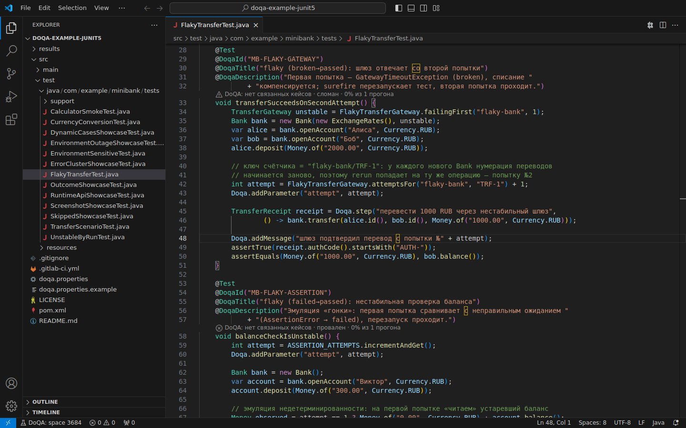Image resolution: width=686 pixels, height=428 pixels.
Task: Expand the OUTLINE section
Action: pyautogui.click(x=94, y=402)
